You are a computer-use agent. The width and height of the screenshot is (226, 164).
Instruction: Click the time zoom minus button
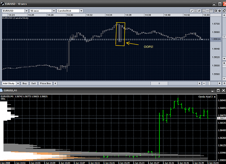(204, 83)
